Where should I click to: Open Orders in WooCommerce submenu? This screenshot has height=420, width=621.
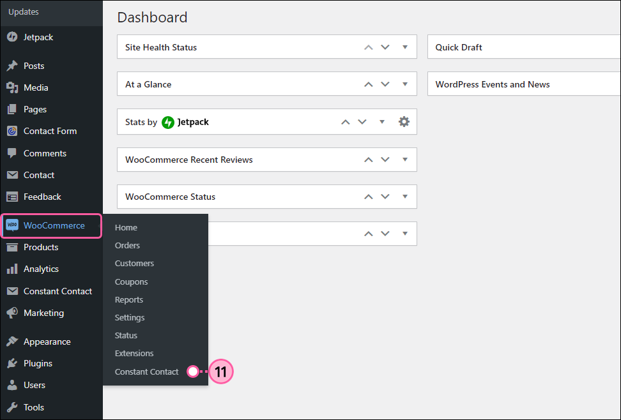point(127,246)
